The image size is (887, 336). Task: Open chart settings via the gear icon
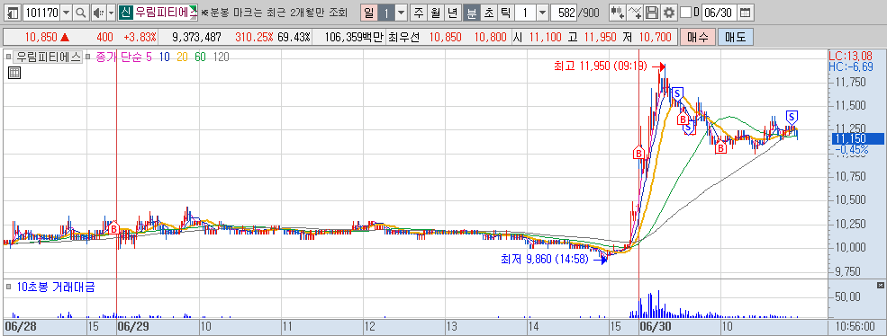tap(669, 12)
